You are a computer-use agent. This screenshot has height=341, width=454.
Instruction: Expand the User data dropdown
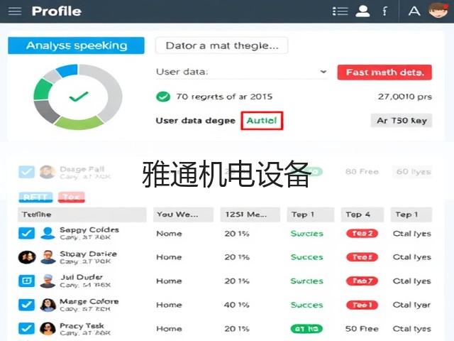tap(242, 72)
